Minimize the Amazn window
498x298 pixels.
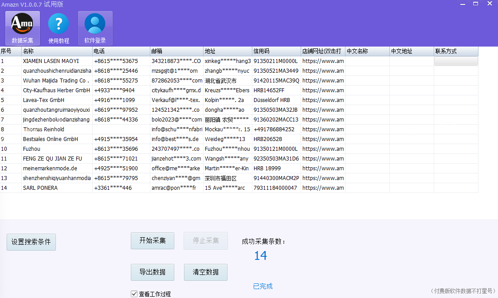point(463,4)
